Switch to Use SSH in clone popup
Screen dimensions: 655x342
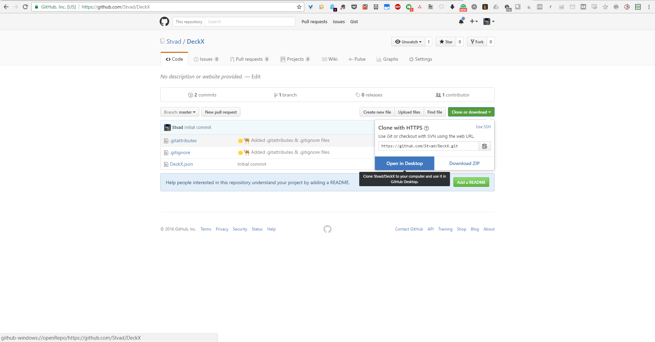[483, 127]
